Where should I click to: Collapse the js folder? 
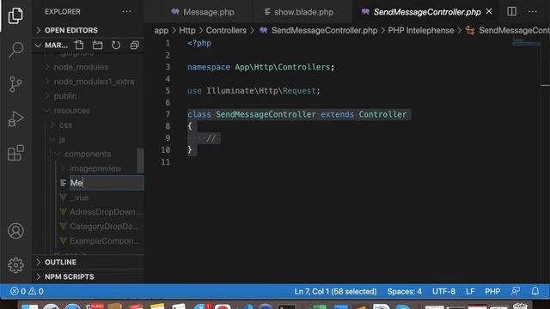62,140
